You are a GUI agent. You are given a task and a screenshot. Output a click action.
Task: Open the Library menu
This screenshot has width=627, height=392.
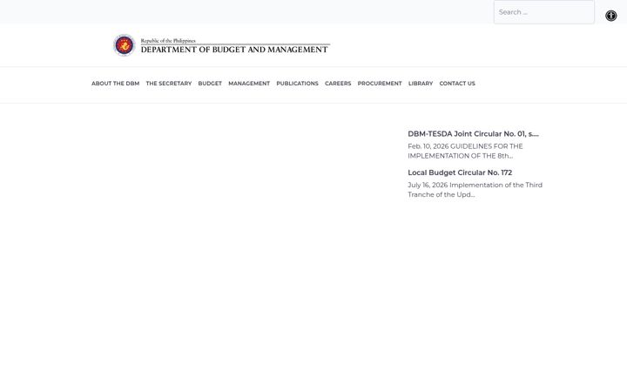click(421, 84)
